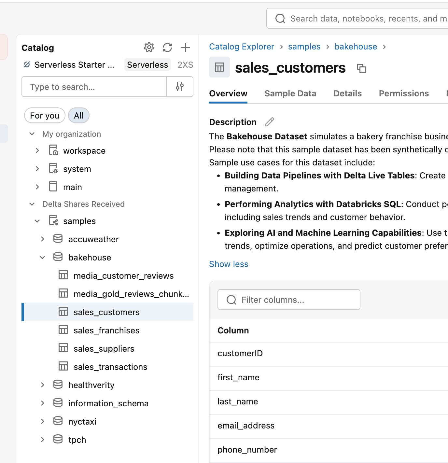The height and width of the screenshot is (463, 448).
Task: Expand the workspace catalog
Action: (x=37, y=151)
